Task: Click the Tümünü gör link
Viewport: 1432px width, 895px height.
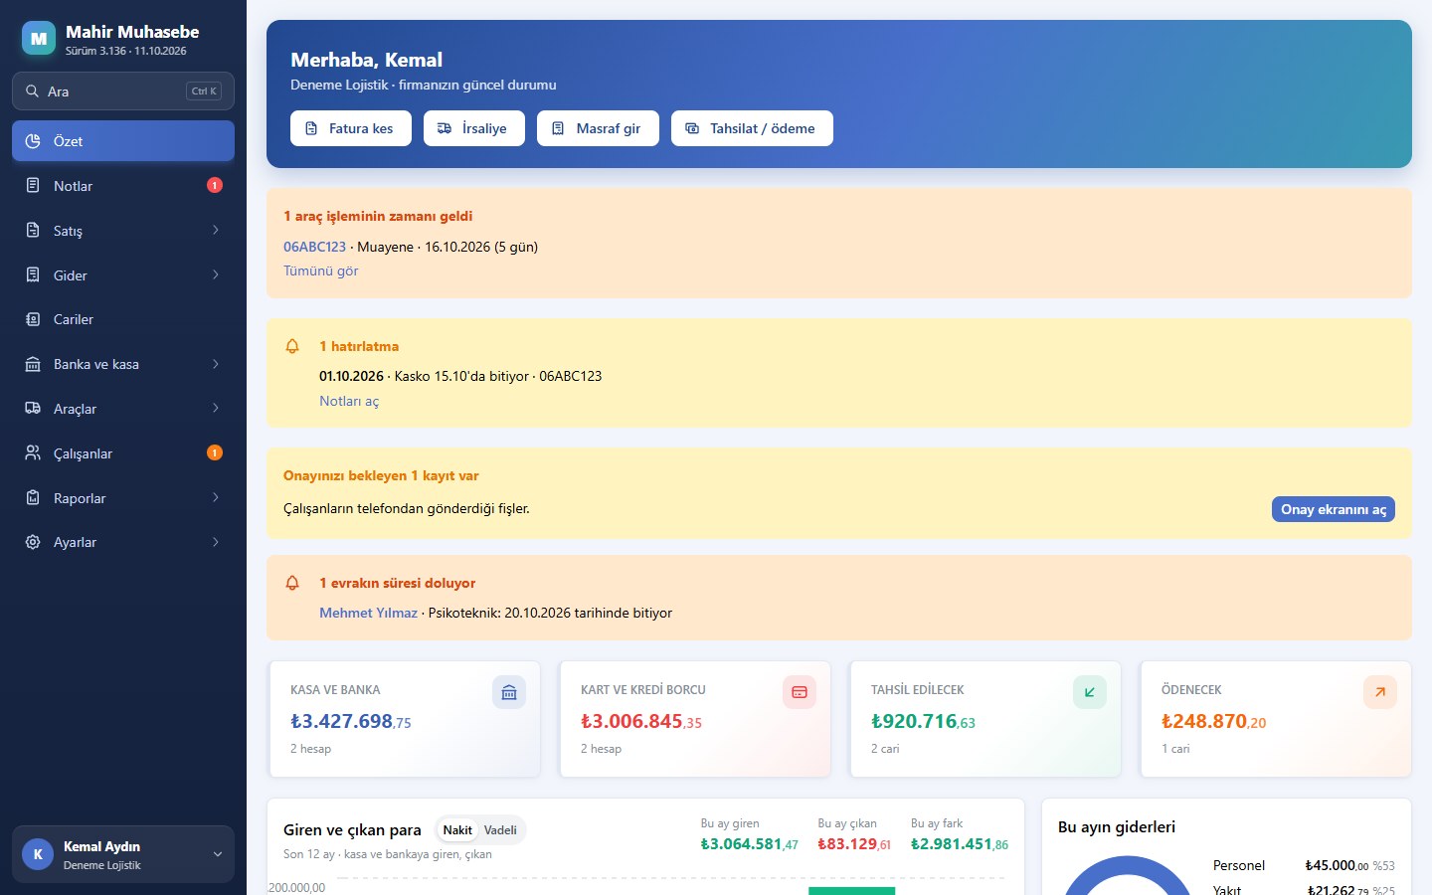Action: point(320,270)
